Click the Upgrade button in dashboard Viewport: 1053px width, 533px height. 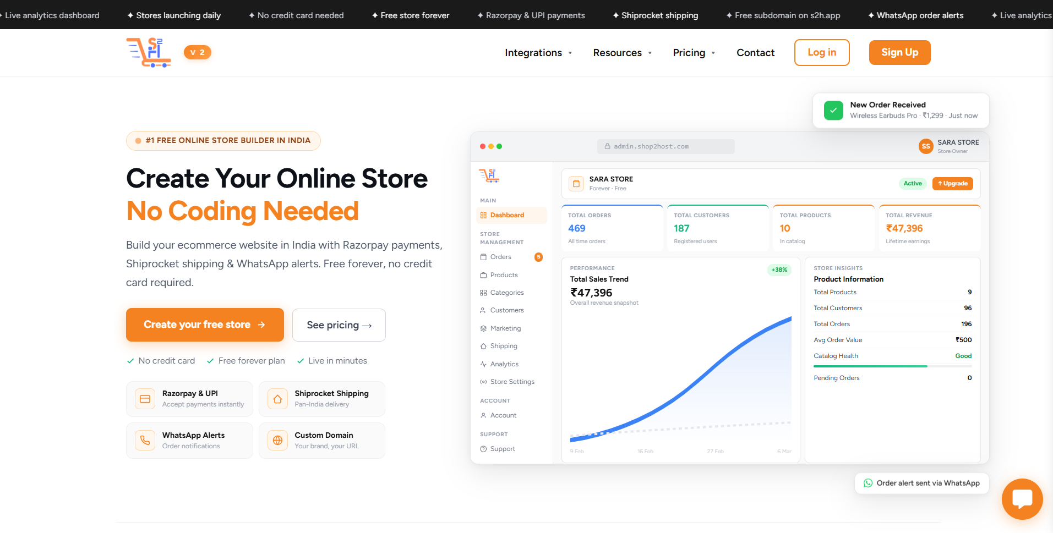[952, 184]
